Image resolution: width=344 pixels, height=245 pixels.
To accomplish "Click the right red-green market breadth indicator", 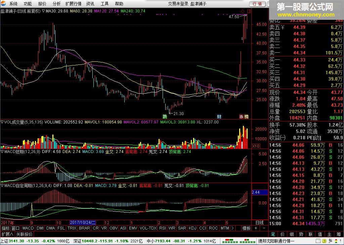I will [248, 241].
